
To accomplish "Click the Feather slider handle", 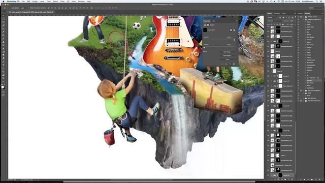I will coord(204,47).
